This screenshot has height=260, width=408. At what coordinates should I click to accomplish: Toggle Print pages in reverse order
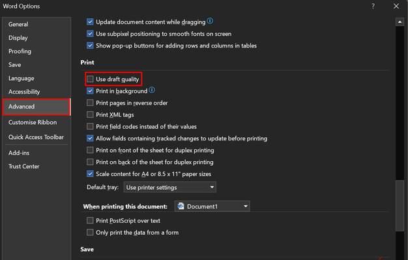pos(90,103)
